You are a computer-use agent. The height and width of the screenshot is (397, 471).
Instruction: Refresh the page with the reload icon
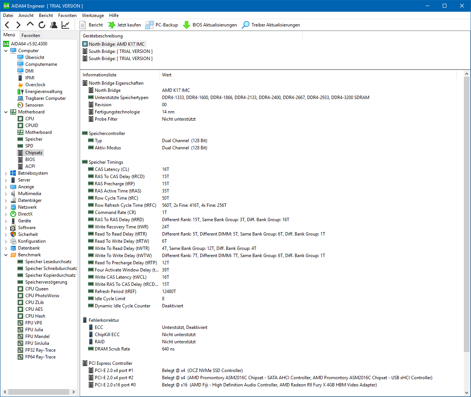coord(42,25)
